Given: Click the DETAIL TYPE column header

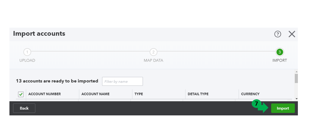Looking at the screenshot, I should tap(198, 94).
